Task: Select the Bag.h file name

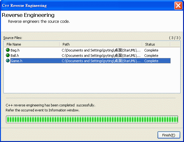Action: (x=15, y=50)
